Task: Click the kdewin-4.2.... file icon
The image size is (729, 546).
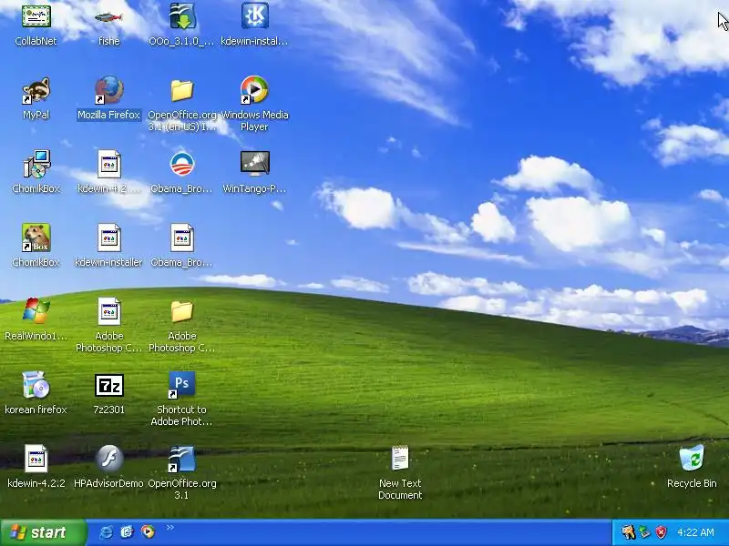Action: tap(108, 164)
